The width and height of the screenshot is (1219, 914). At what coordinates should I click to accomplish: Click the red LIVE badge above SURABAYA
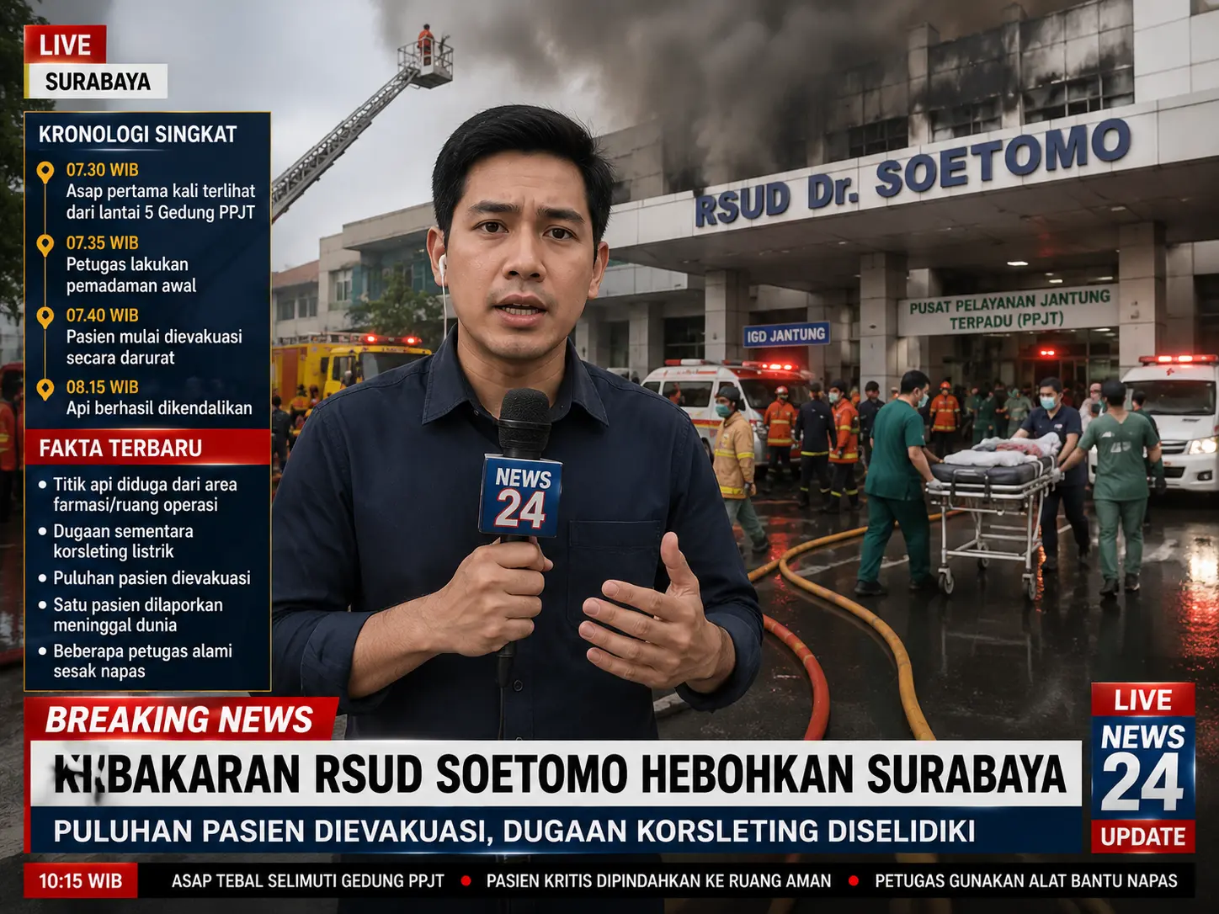pyautogui.click(x=65, y=45)
